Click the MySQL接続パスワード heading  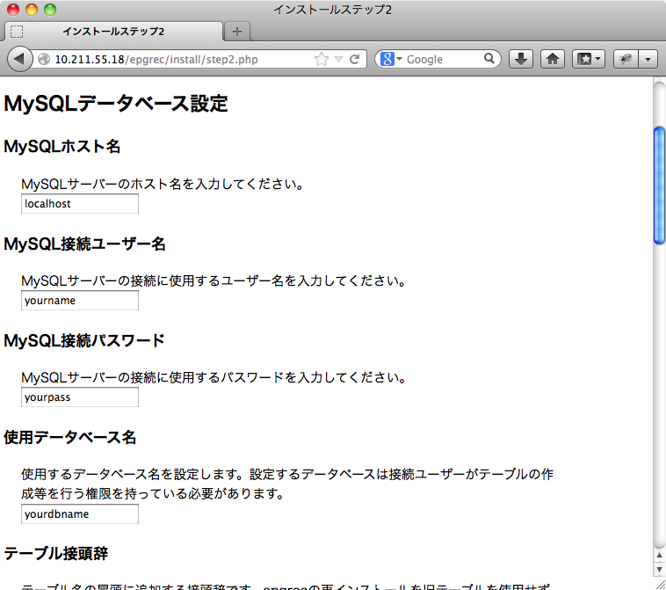84,340
